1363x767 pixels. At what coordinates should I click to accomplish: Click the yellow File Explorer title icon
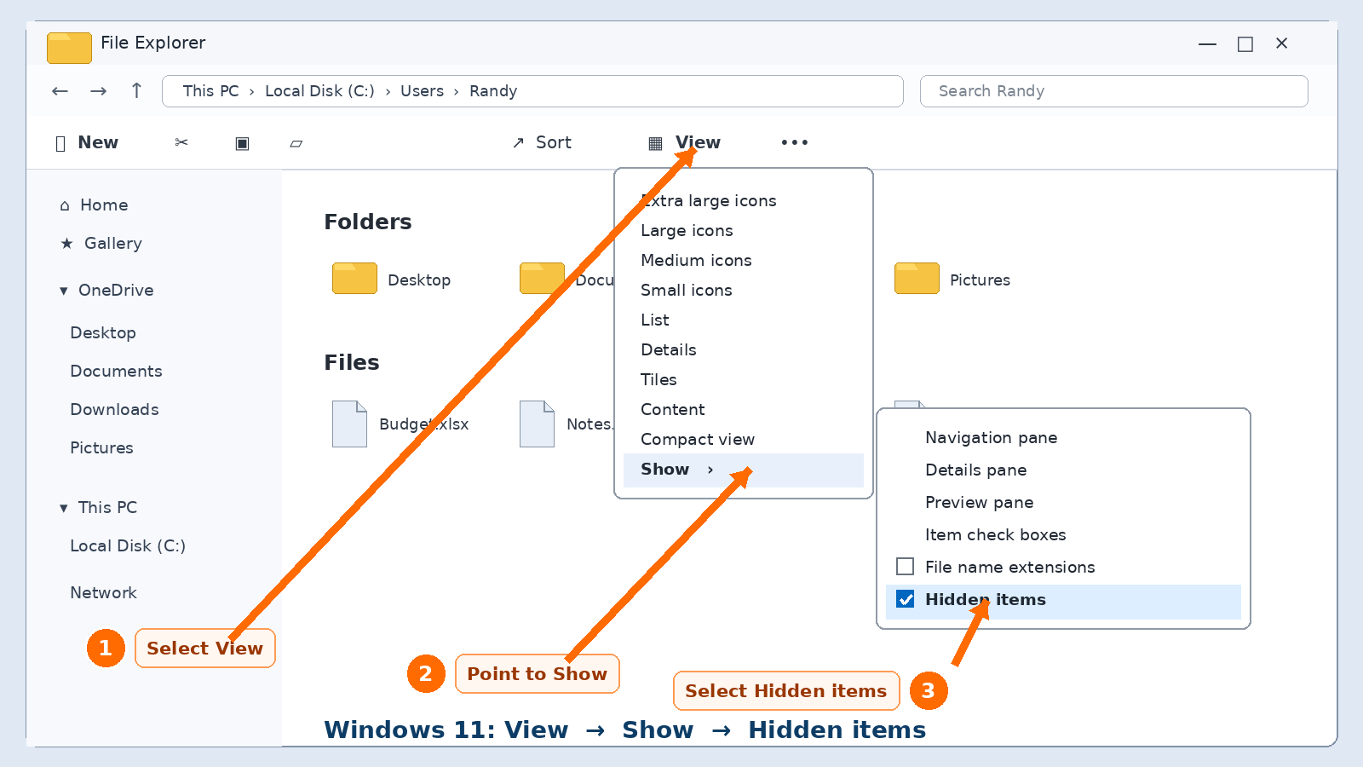[69, 48]
